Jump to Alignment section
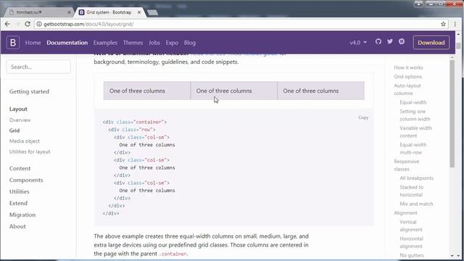The height and width of the screenshot is (261, 464). [405, 212]
